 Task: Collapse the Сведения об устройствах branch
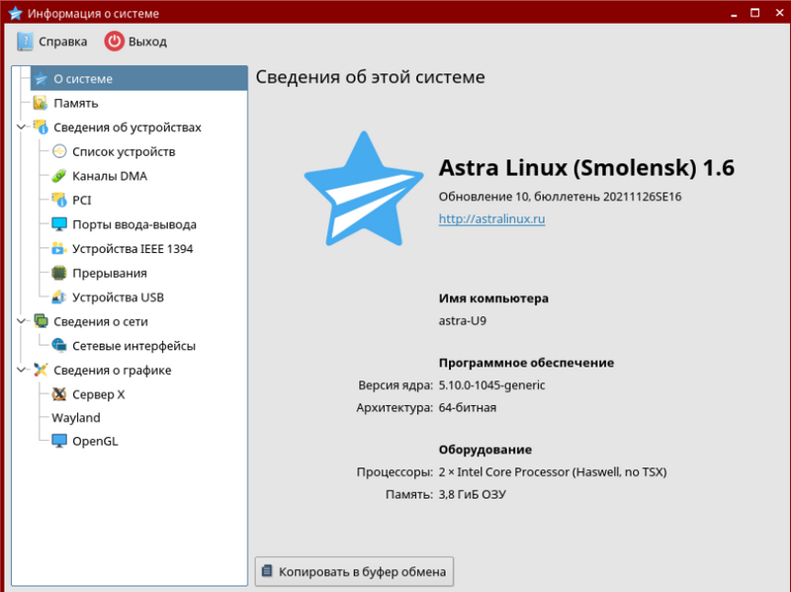(22, 127)
